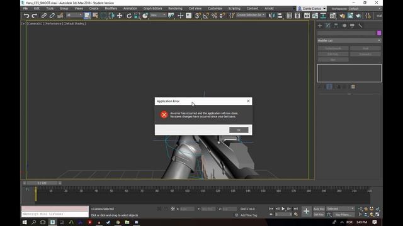Image resolution: width=403 pixels, height=226 pixels.
Task: Select the Select and Place tool
Action: pos(145,16)
